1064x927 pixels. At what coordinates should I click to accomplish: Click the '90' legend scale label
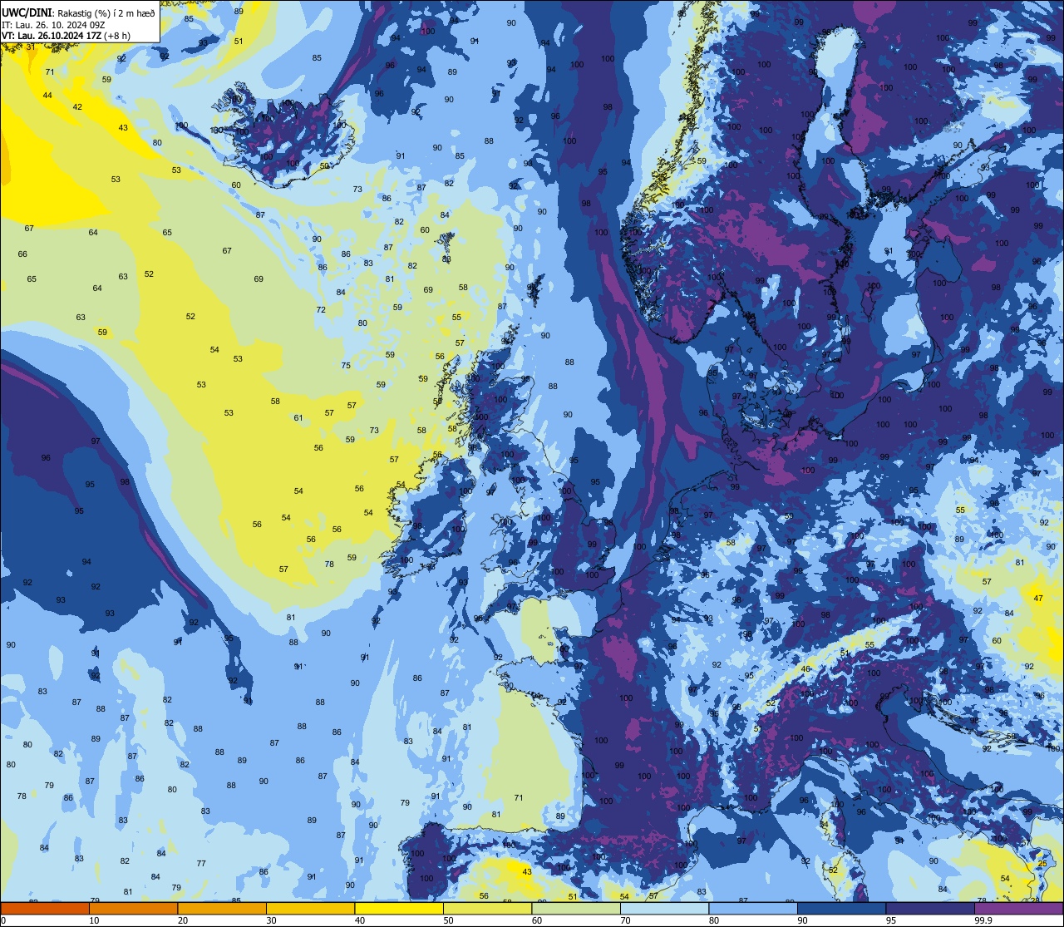[801, 920]
